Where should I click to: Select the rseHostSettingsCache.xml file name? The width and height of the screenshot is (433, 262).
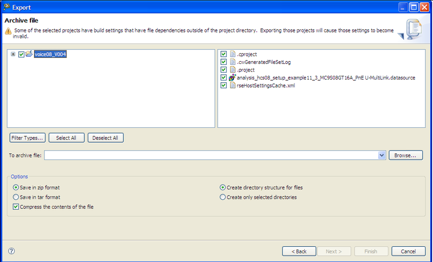(x=266, y=86)
